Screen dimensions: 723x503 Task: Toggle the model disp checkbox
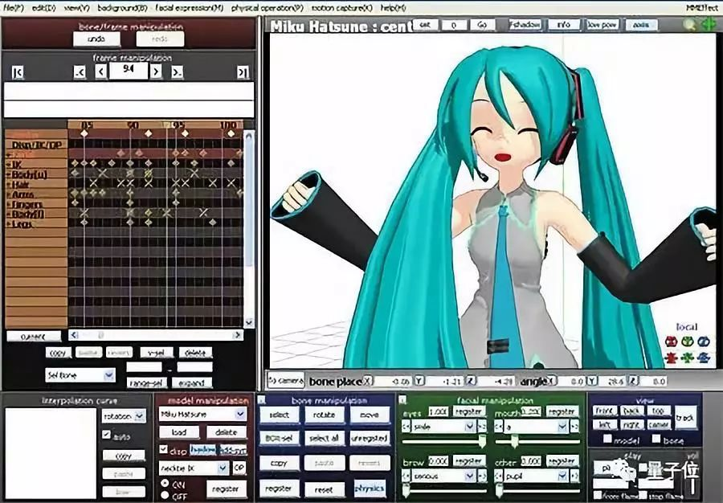pos(163,449)
